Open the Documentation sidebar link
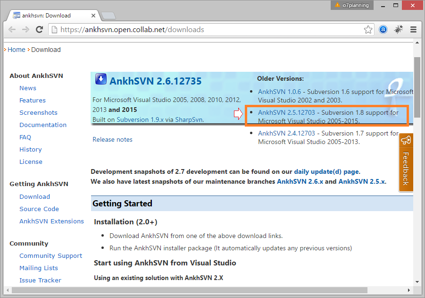The width and height of the screenshot is (425, 298). click(x=43, y=125)
